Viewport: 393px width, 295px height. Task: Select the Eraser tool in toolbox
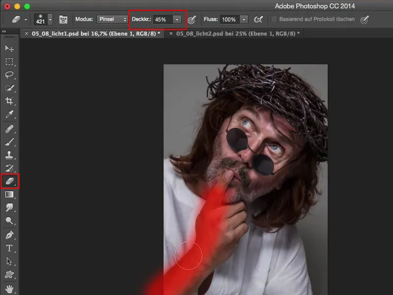point(9,181)
